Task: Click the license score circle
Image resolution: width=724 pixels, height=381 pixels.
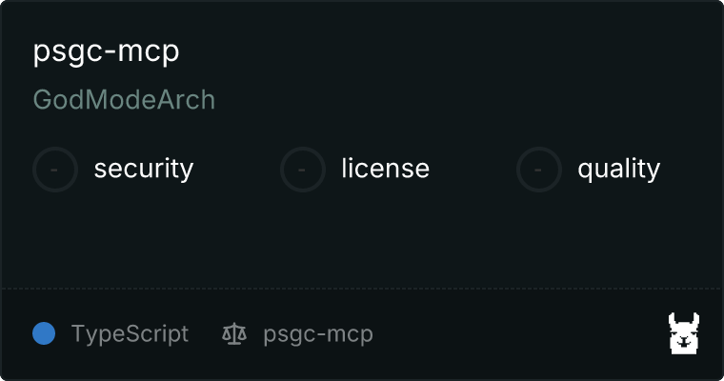Action: [302, 170]
